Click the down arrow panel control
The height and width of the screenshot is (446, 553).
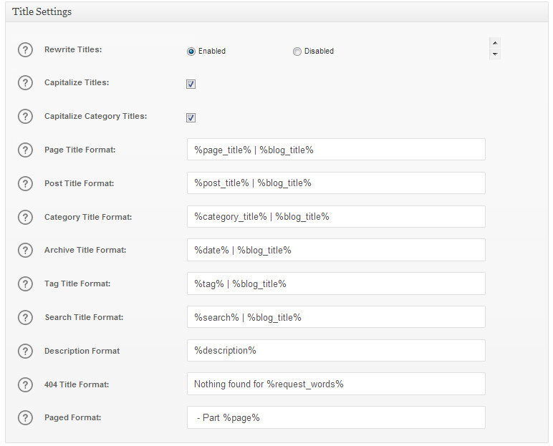pos(495,54)
